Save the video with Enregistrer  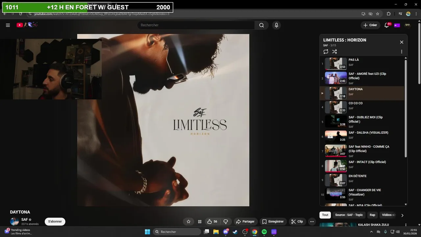(273, 222)
